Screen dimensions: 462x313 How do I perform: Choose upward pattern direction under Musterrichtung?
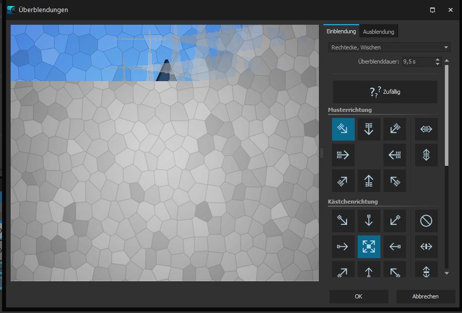[x=369, y=180]
